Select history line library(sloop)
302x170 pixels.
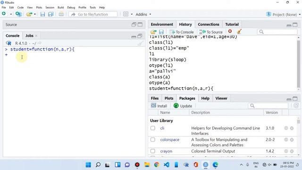click(x=168, y=59)
